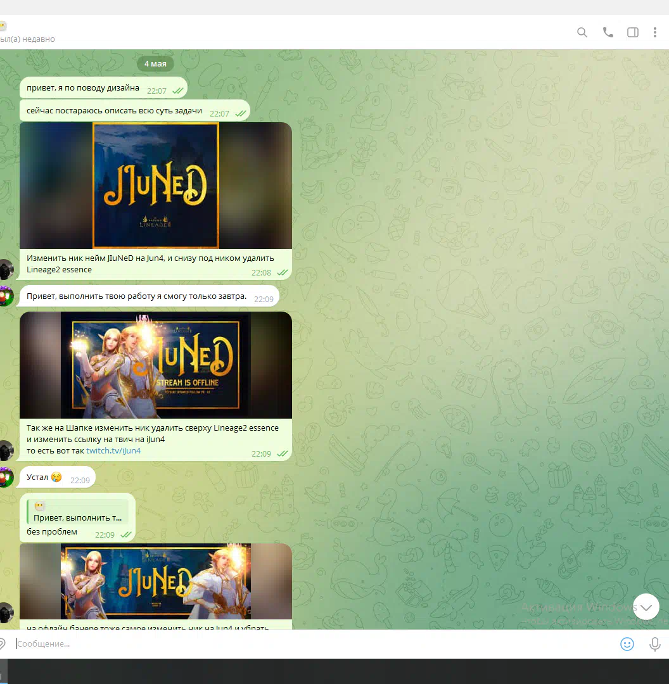Click the quoted reply "Привет, выполнить т..."
The image size is (669, 684).
click(77, 512)
